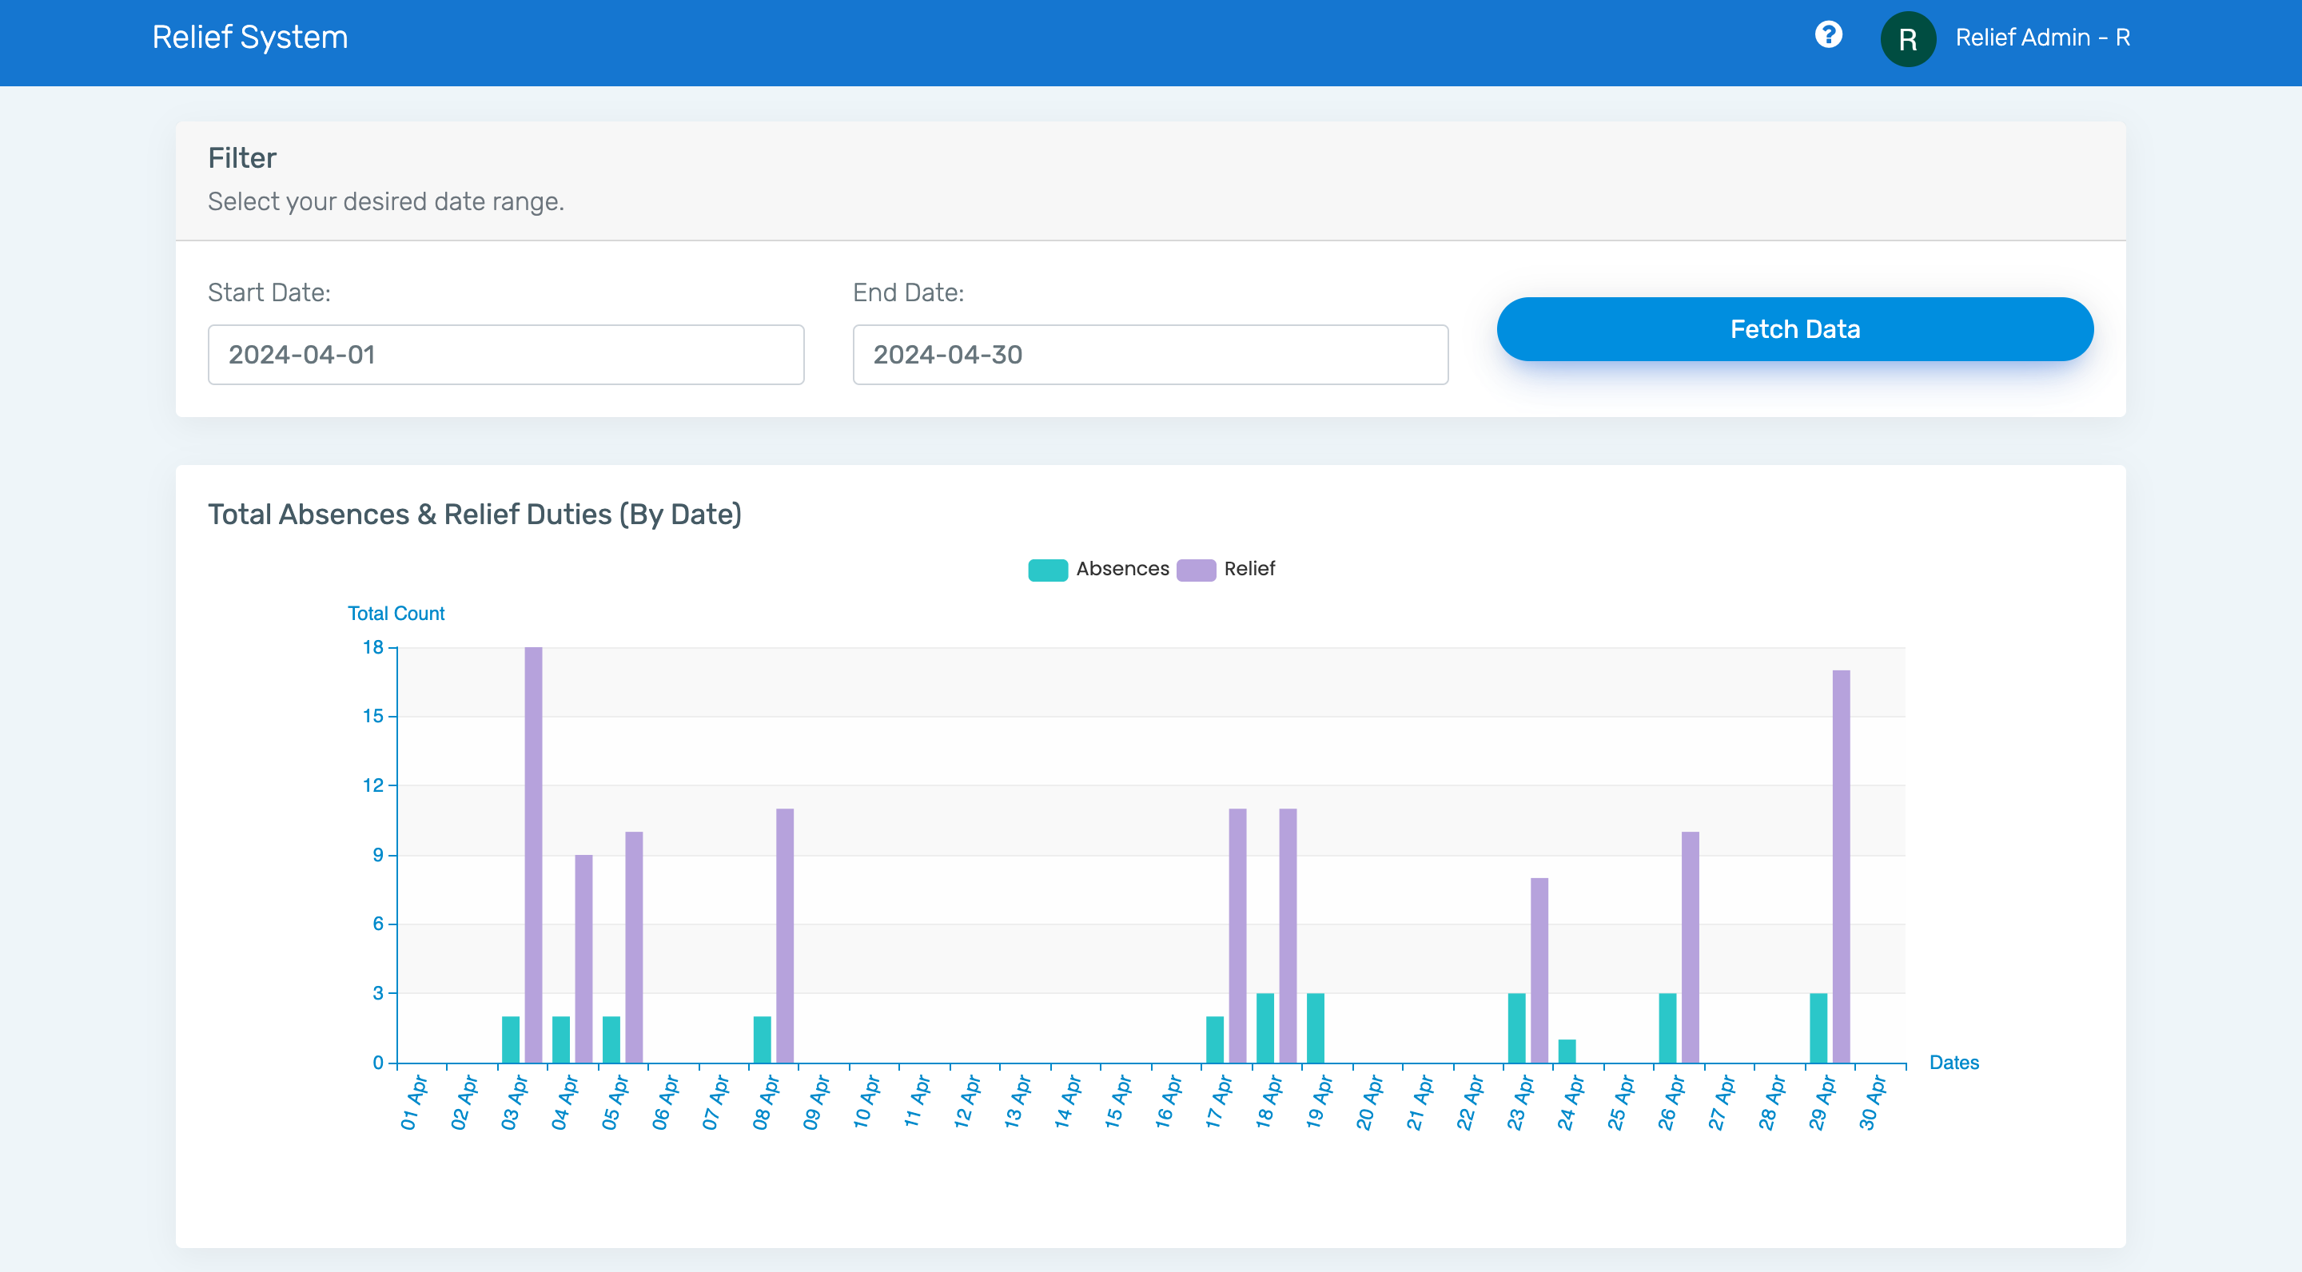Select the 29 Apr purple relief bar
Image resolution: width=2302 pixels, height=1272 pixels.
click(1841, 866)
